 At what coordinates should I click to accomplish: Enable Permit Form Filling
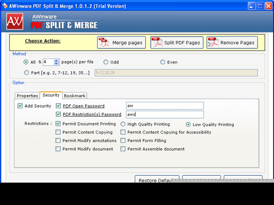point(123,141)
